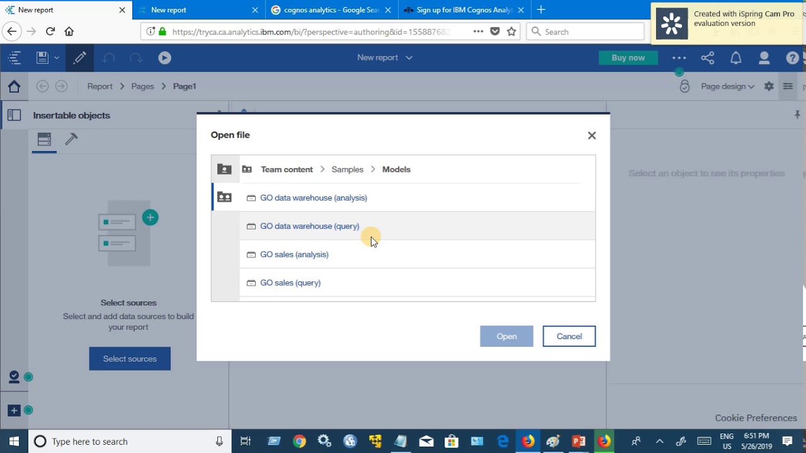806x453 pixels.
Task: Go to browser home page
Action: 69,31
